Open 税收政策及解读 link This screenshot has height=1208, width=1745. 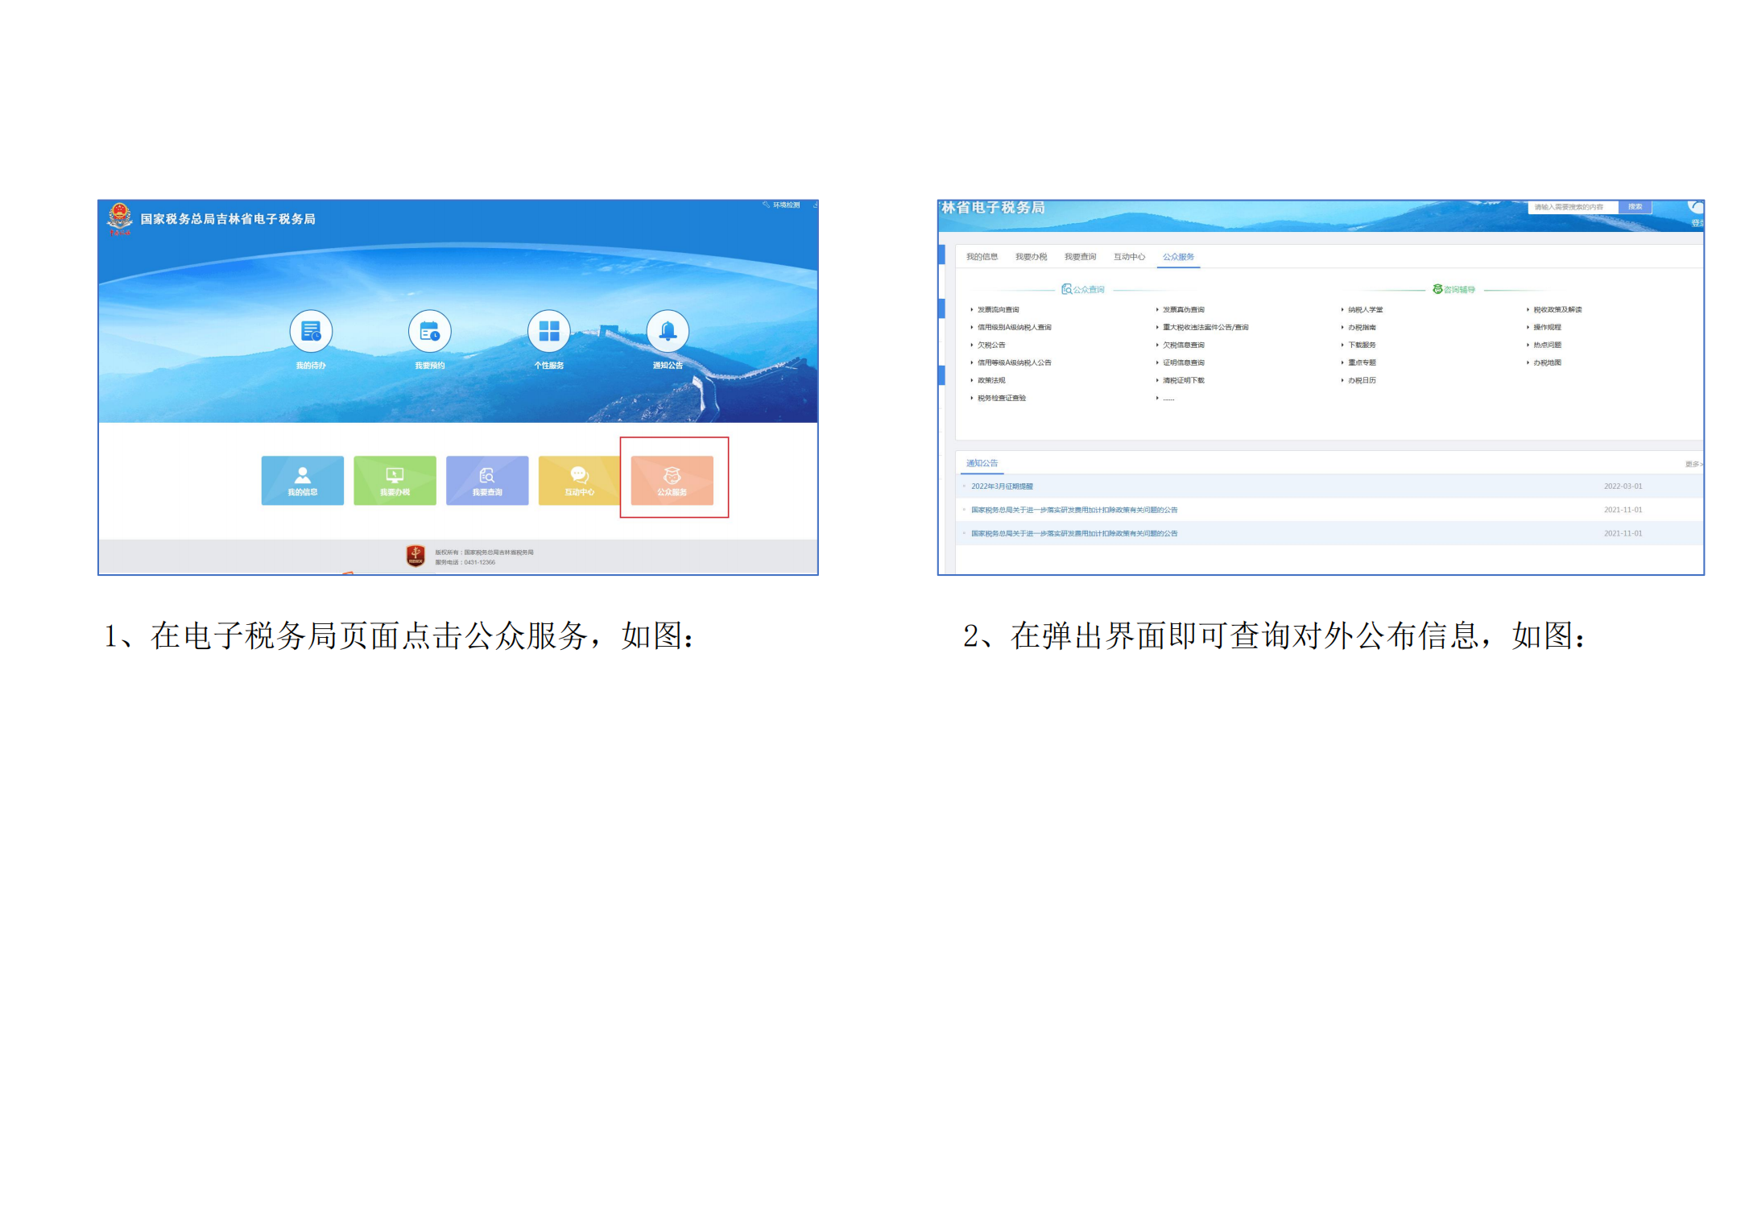(x=1557, y=309)
